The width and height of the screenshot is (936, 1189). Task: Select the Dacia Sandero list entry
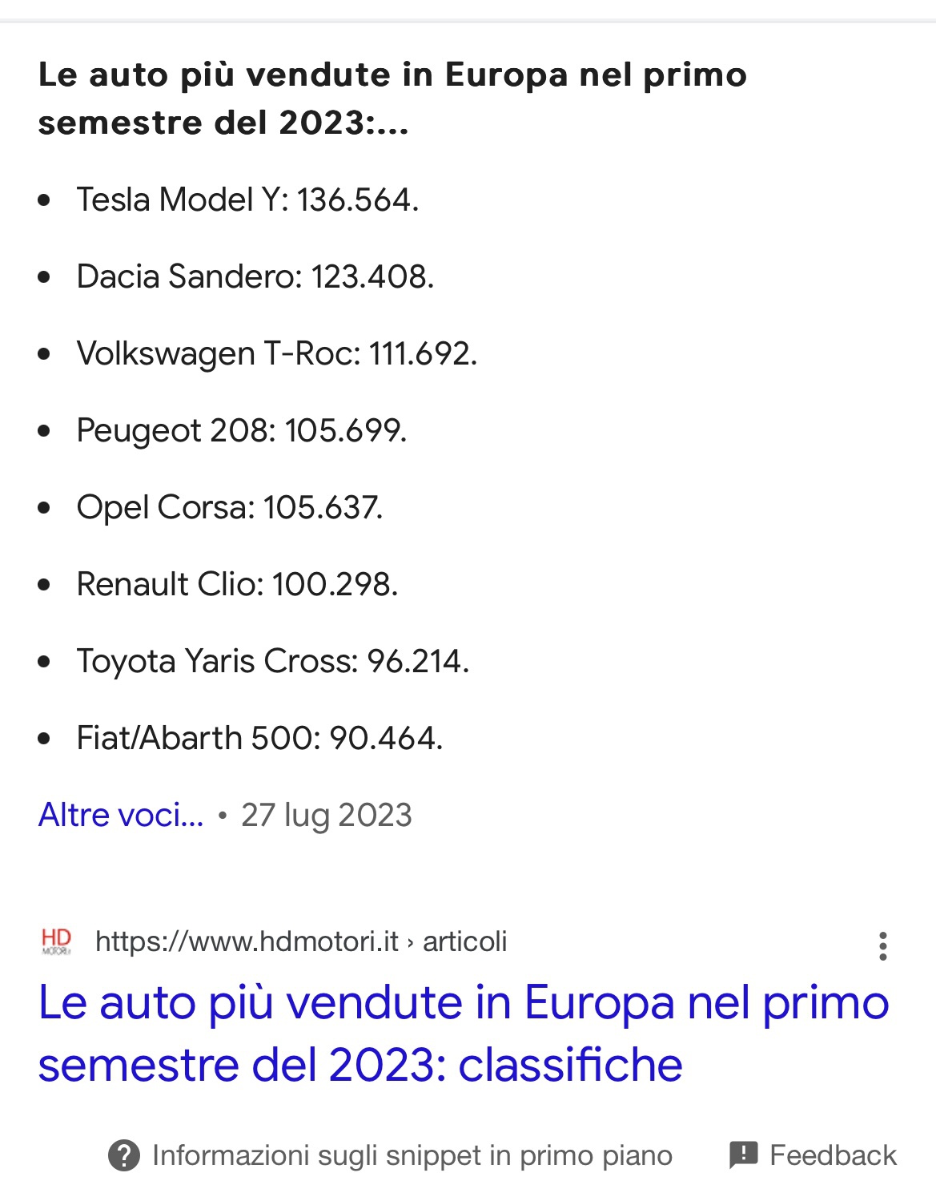(255, 276)
